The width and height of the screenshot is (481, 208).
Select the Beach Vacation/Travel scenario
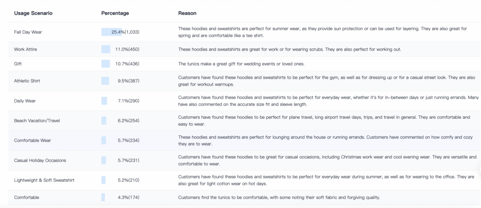pyautogui.click(x=37, y=120)
